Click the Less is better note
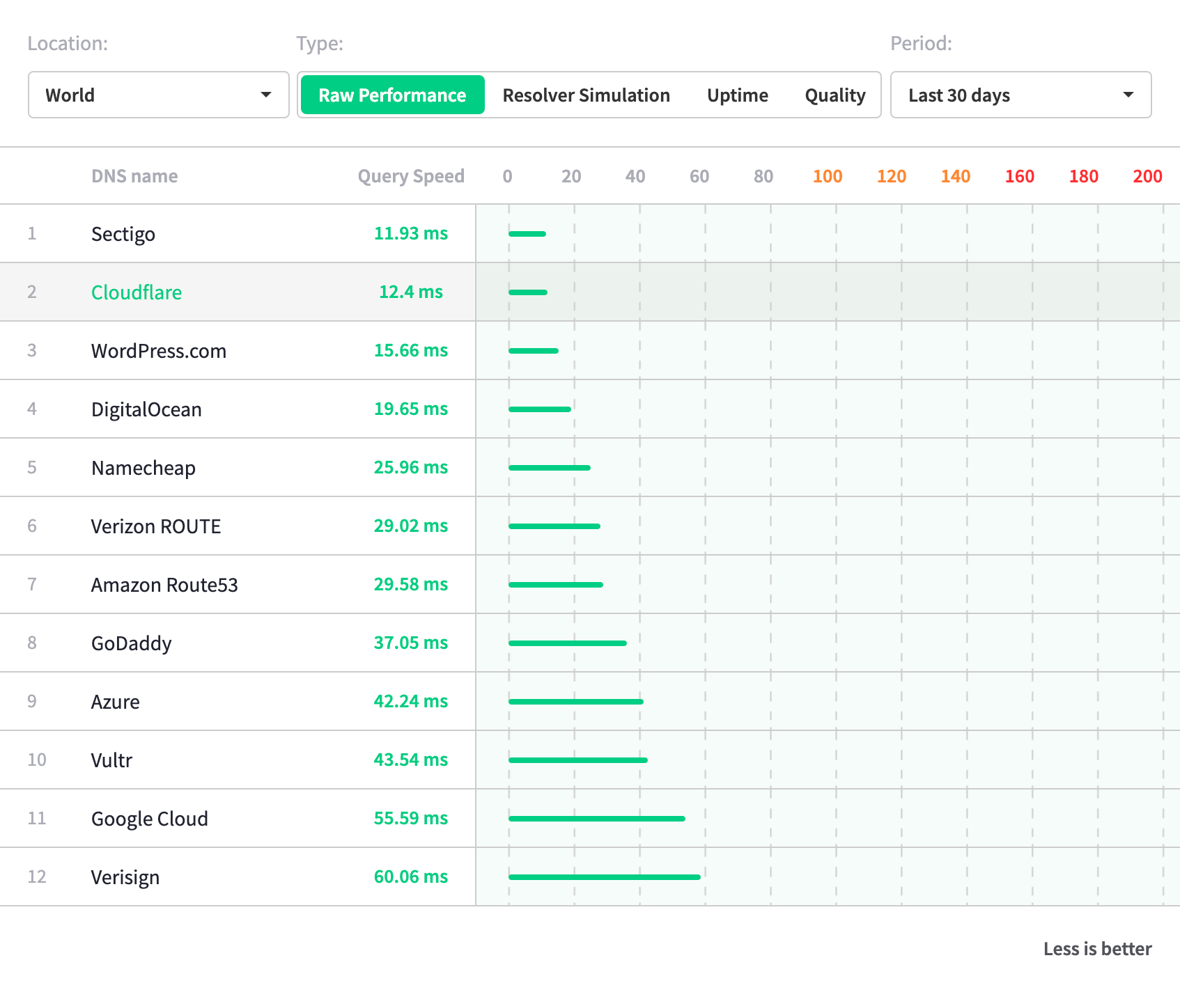Viewport: 1180px width, 990px height. tap(1097, 949)
